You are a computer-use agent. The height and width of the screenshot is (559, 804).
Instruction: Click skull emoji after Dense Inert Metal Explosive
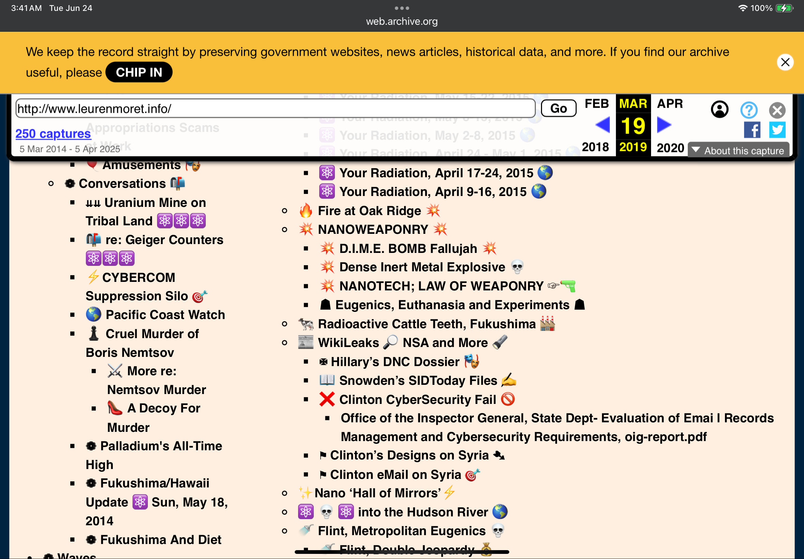tap(517, 267)
